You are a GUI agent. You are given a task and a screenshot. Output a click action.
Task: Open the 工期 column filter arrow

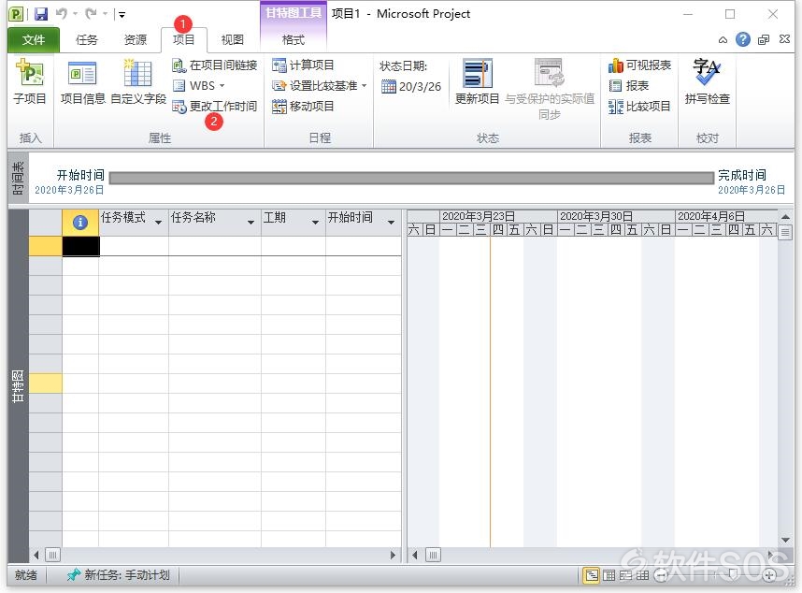tap(315, 222)
